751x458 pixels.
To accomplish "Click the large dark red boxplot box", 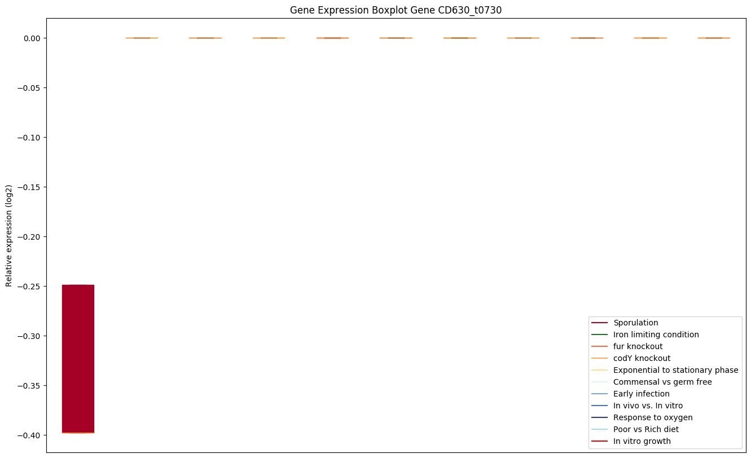I will [78, 359].
